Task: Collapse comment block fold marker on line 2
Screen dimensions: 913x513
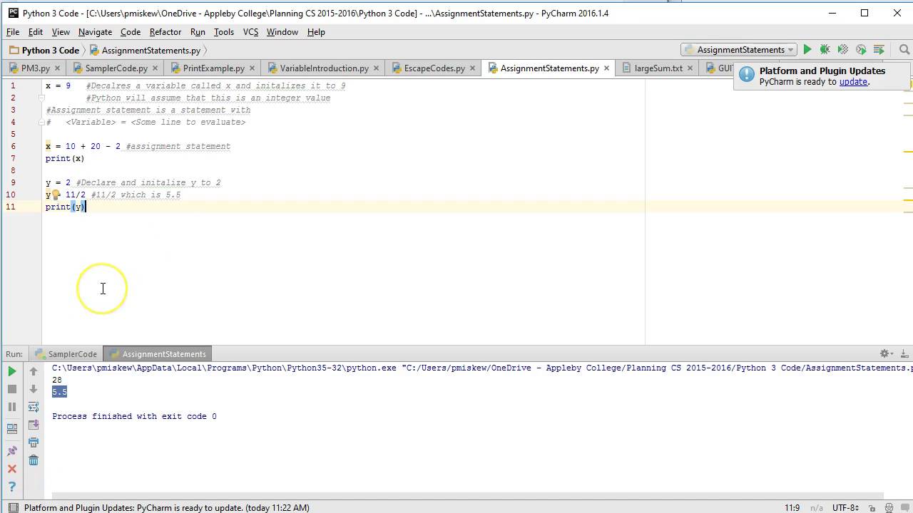Action: pos(41,98)
